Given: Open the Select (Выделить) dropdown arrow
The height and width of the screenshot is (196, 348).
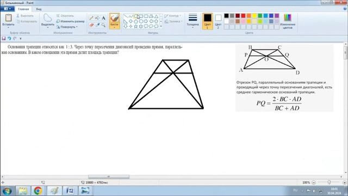Looking at the screenshot, I should point(48,28).
